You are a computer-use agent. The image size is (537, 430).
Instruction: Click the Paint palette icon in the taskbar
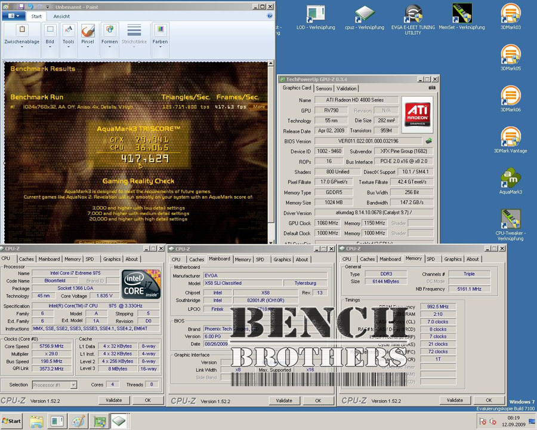pos(78,421)
